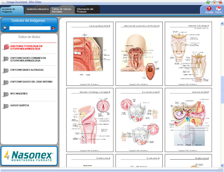Click the image search text field
This screenshot has width=224, height=172.
pos(30,28)
